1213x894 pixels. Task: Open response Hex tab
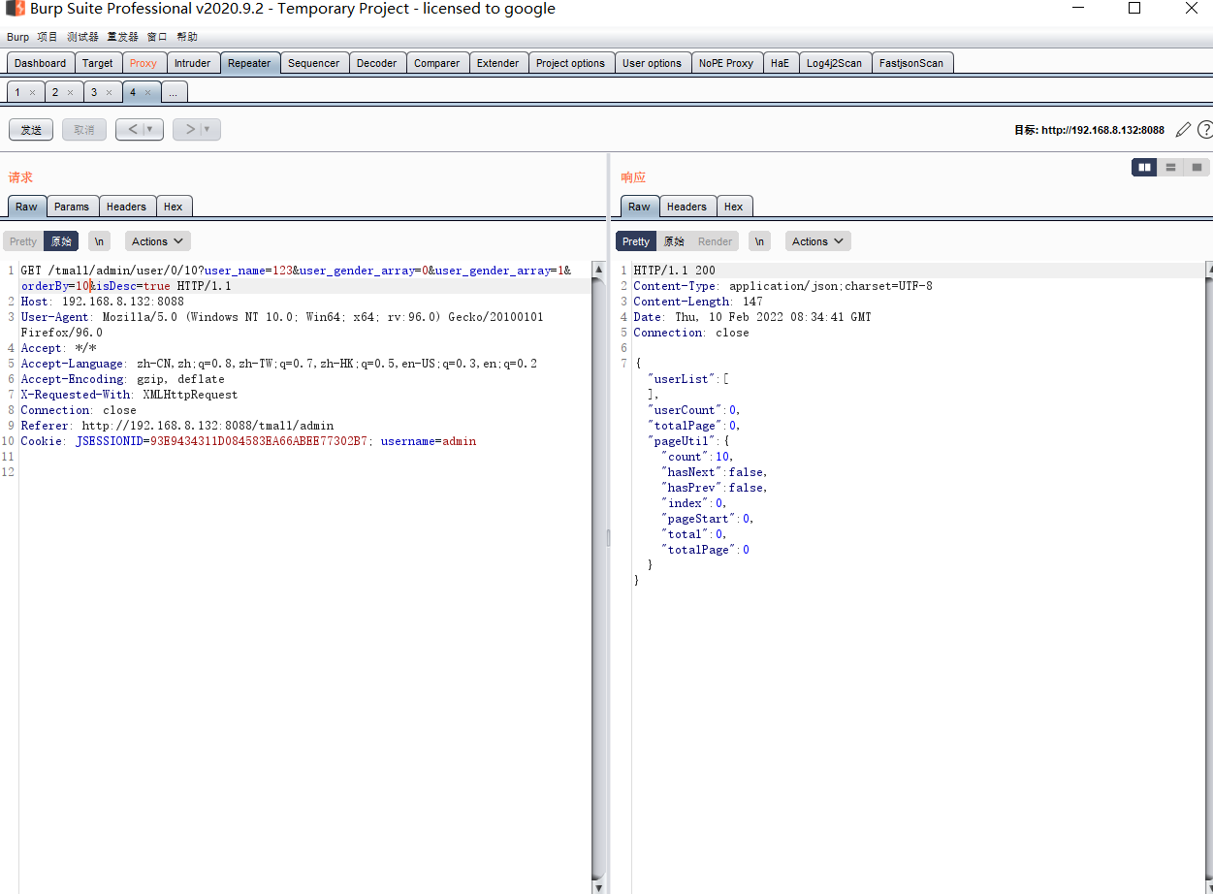pyautogui.click(x=733, y=207)
